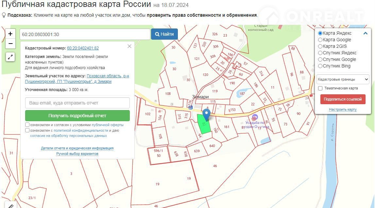The image size is (375, 208).
Task: Open cadastral number link 60:20:0402401:82
Action: pyautogui.click(x=83, y=48)
